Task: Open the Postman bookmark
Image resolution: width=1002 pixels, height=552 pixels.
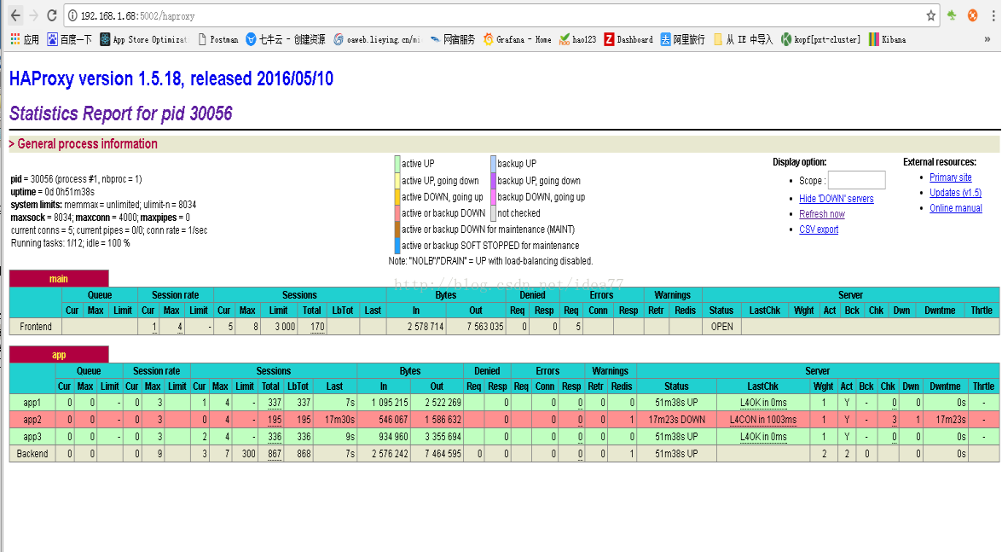Action: [218, 39]
